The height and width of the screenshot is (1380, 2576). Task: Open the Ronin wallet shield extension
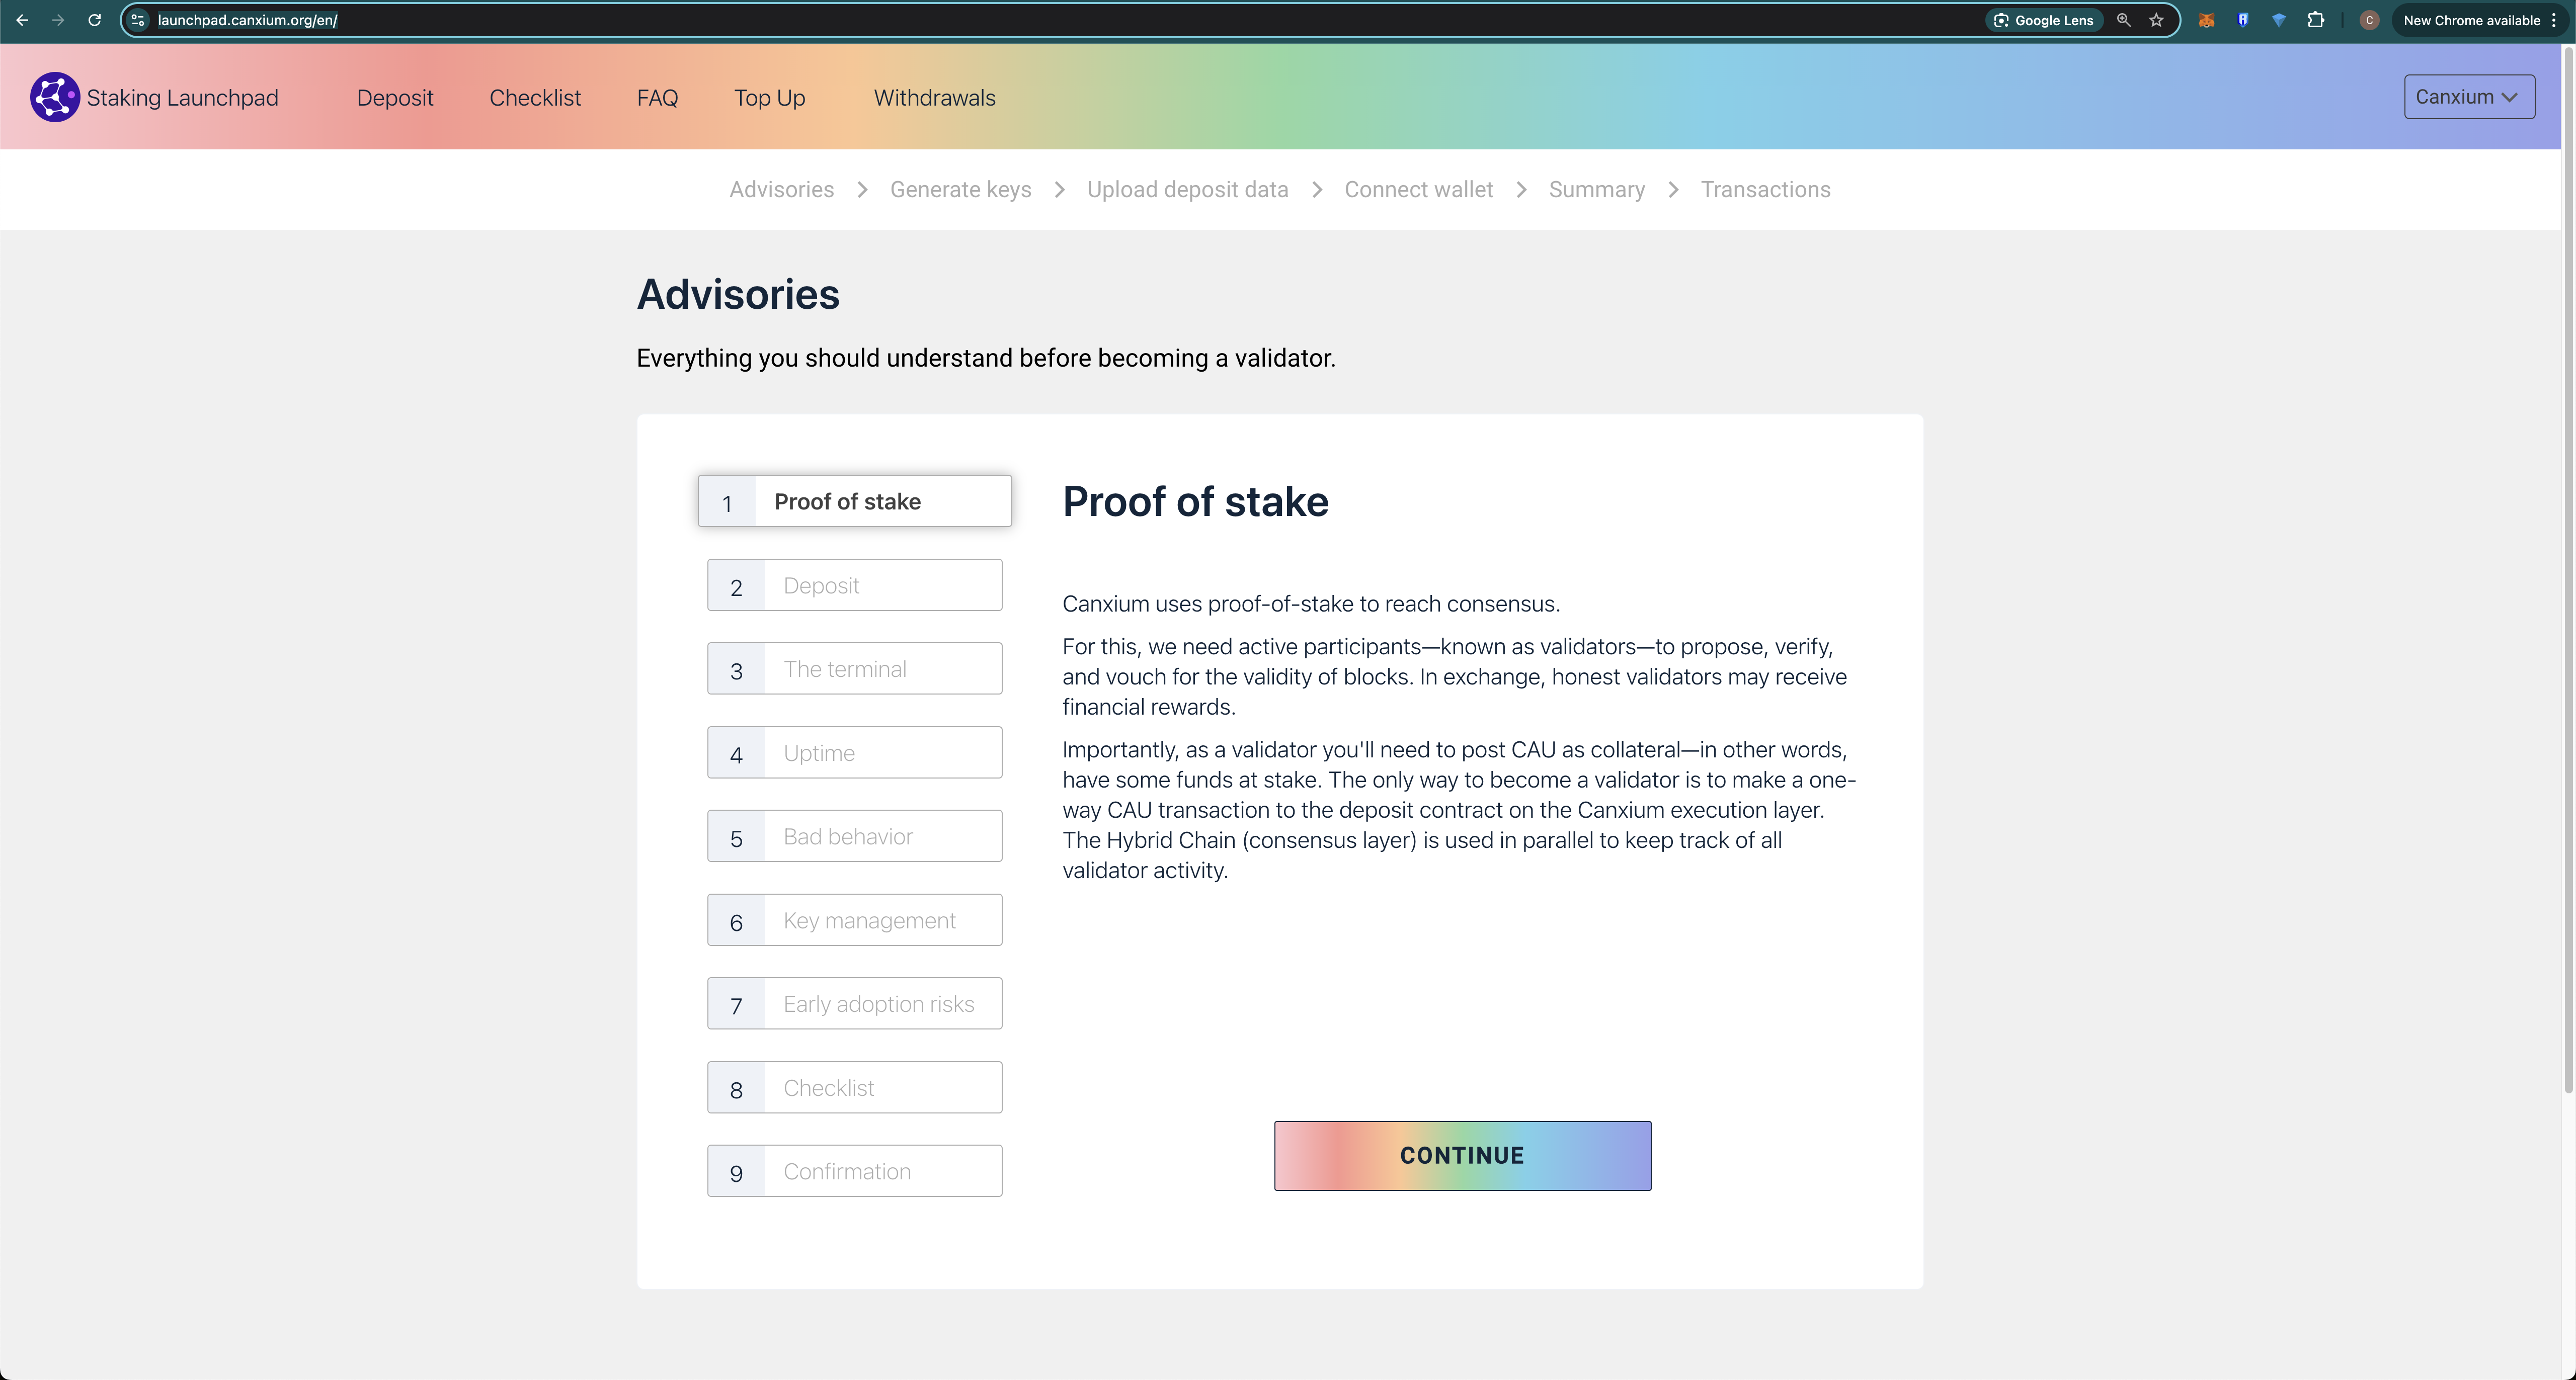[2243, 20]
